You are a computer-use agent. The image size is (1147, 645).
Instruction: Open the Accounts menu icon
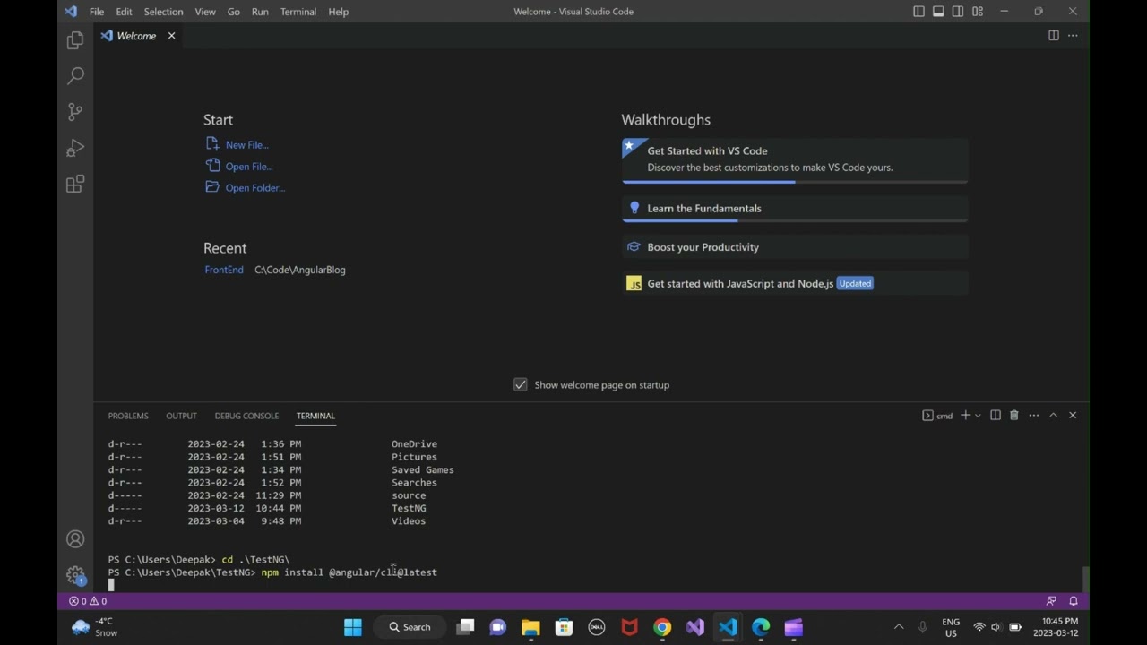coord(75,539)
